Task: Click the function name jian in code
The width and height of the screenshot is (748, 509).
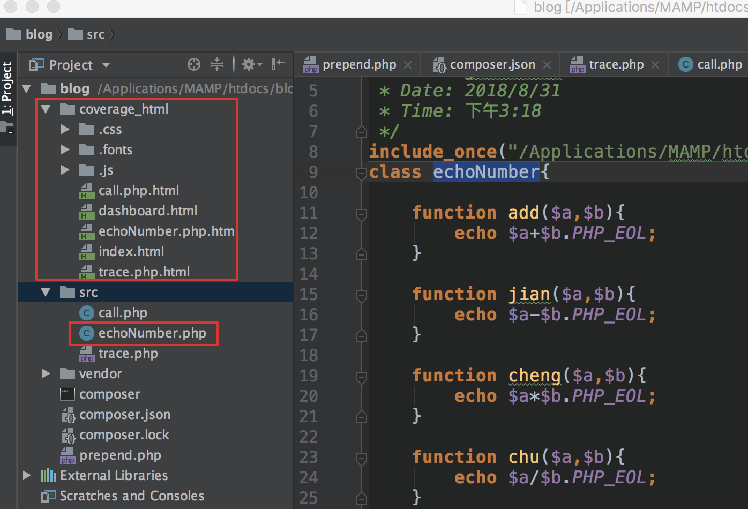Action: (x=529, y=295)
